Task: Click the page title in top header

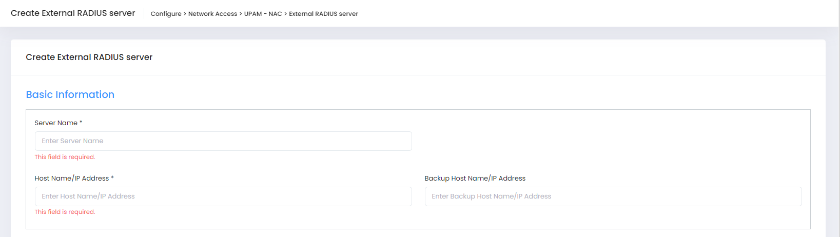Action: 73,13
